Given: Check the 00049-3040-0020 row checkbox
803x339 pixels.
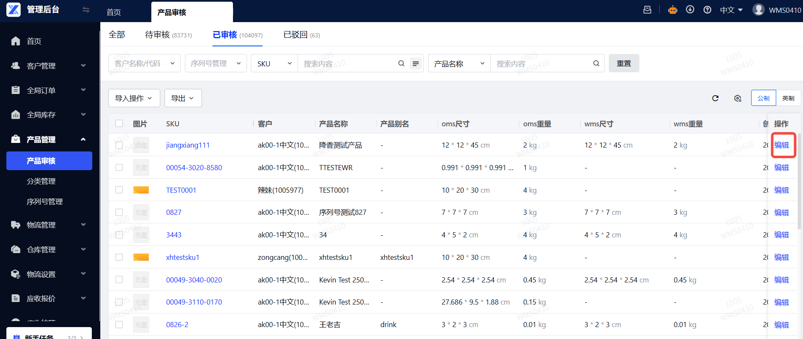Looking at the screenshot, I should (119, 279).
